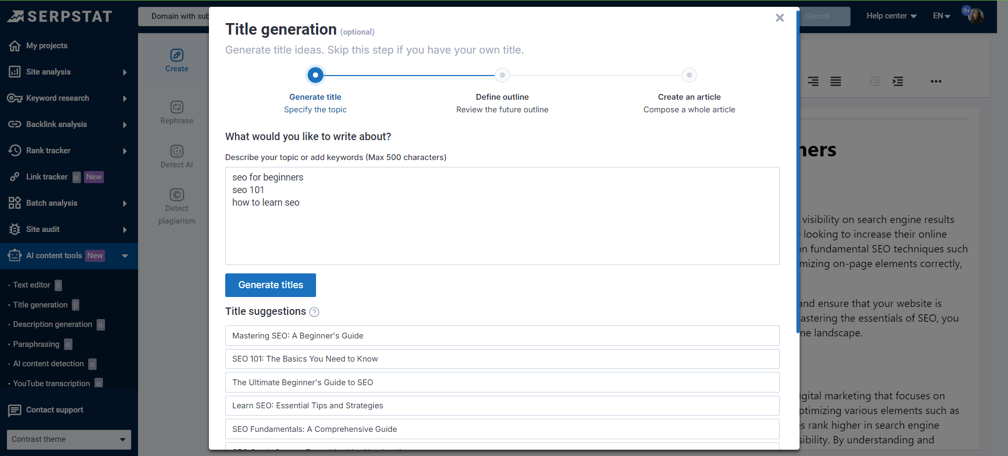This screenshot has width=1008, height=456.
Task: Open the Contrast theme dropdown
Action: [x=69, y=440]
